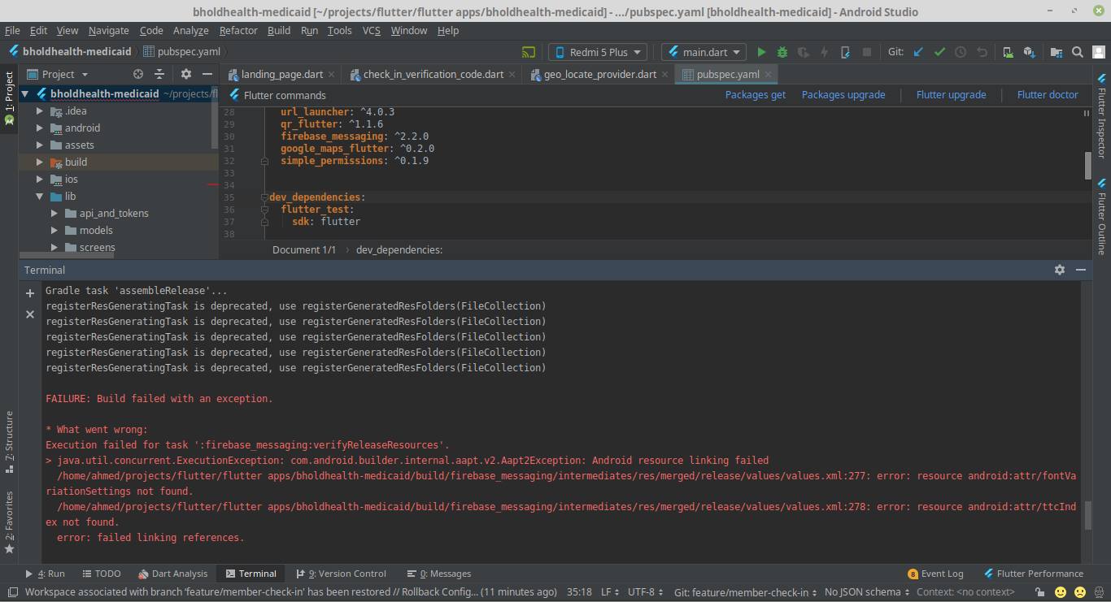
Task: Open SDK Manager icon in toolbar
Action: click(x=1029, y=51)
